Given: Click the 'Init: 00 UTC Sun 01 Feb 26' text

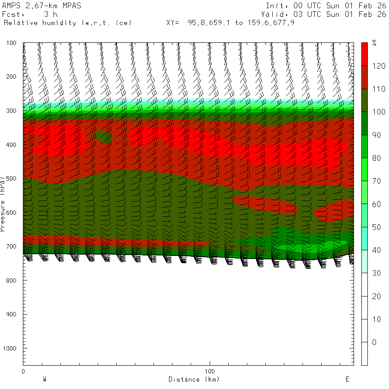Looking at the screenshot, I should coord(326,6).
